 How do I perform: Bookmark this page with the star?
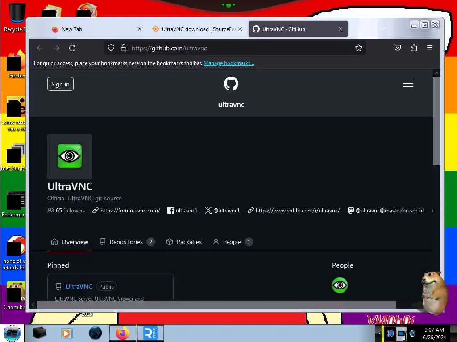tap(359, 48)
